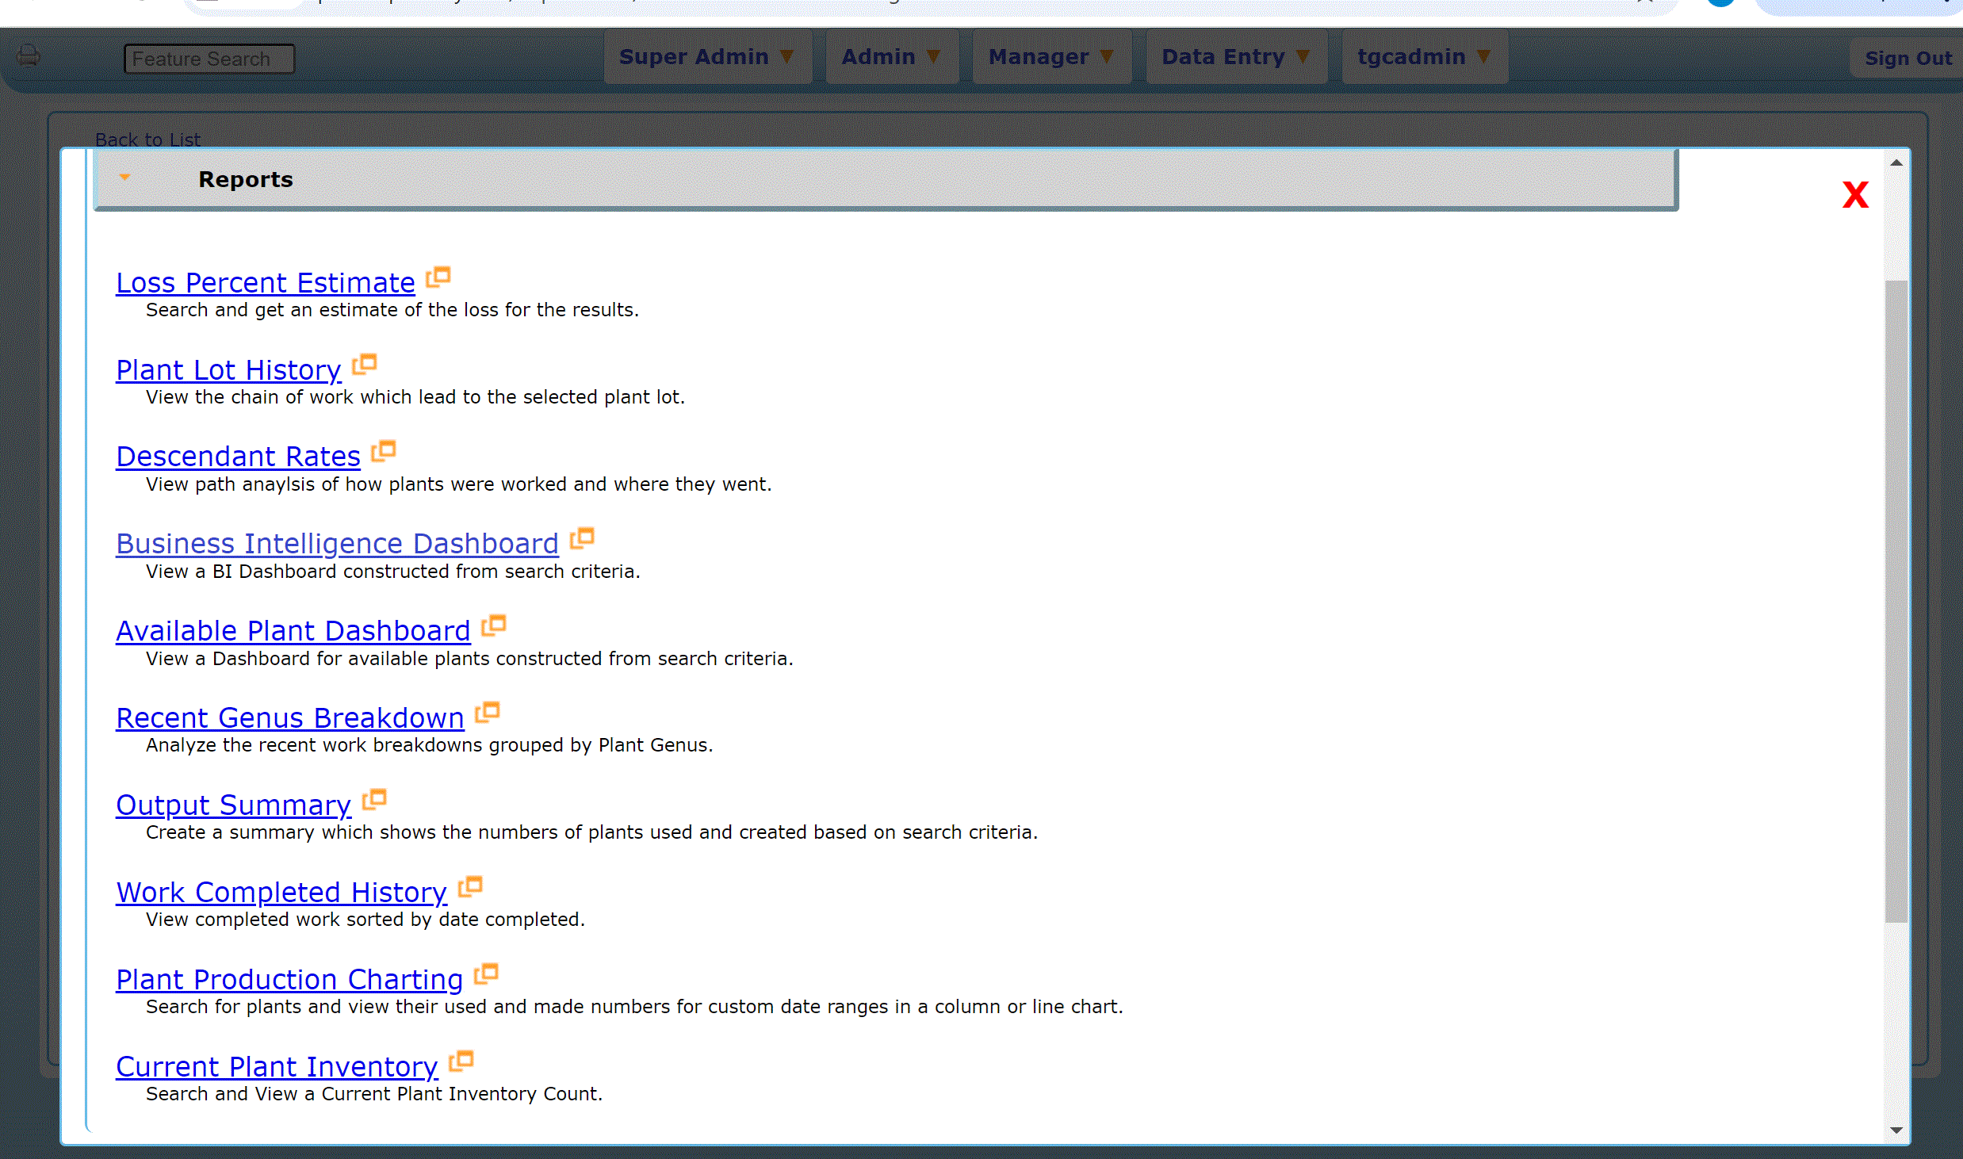Open Output Summary new-window icon
The width and height of the screenshot is (1963, 1159).
(x=374, y=800)
